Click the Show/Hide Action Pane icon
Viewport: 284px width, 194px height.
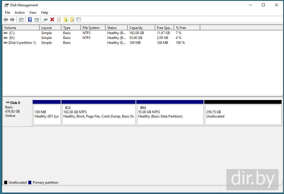click(x=37, y=19)
